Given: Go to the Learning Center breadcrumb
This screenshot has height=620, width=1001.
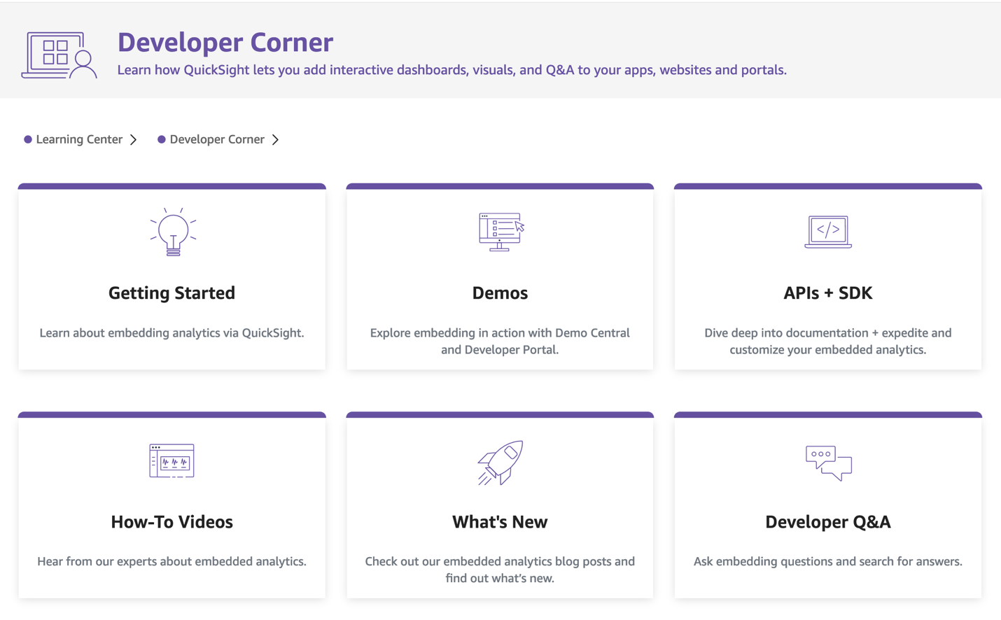Looking at the screenshot, I should [79, 139].
